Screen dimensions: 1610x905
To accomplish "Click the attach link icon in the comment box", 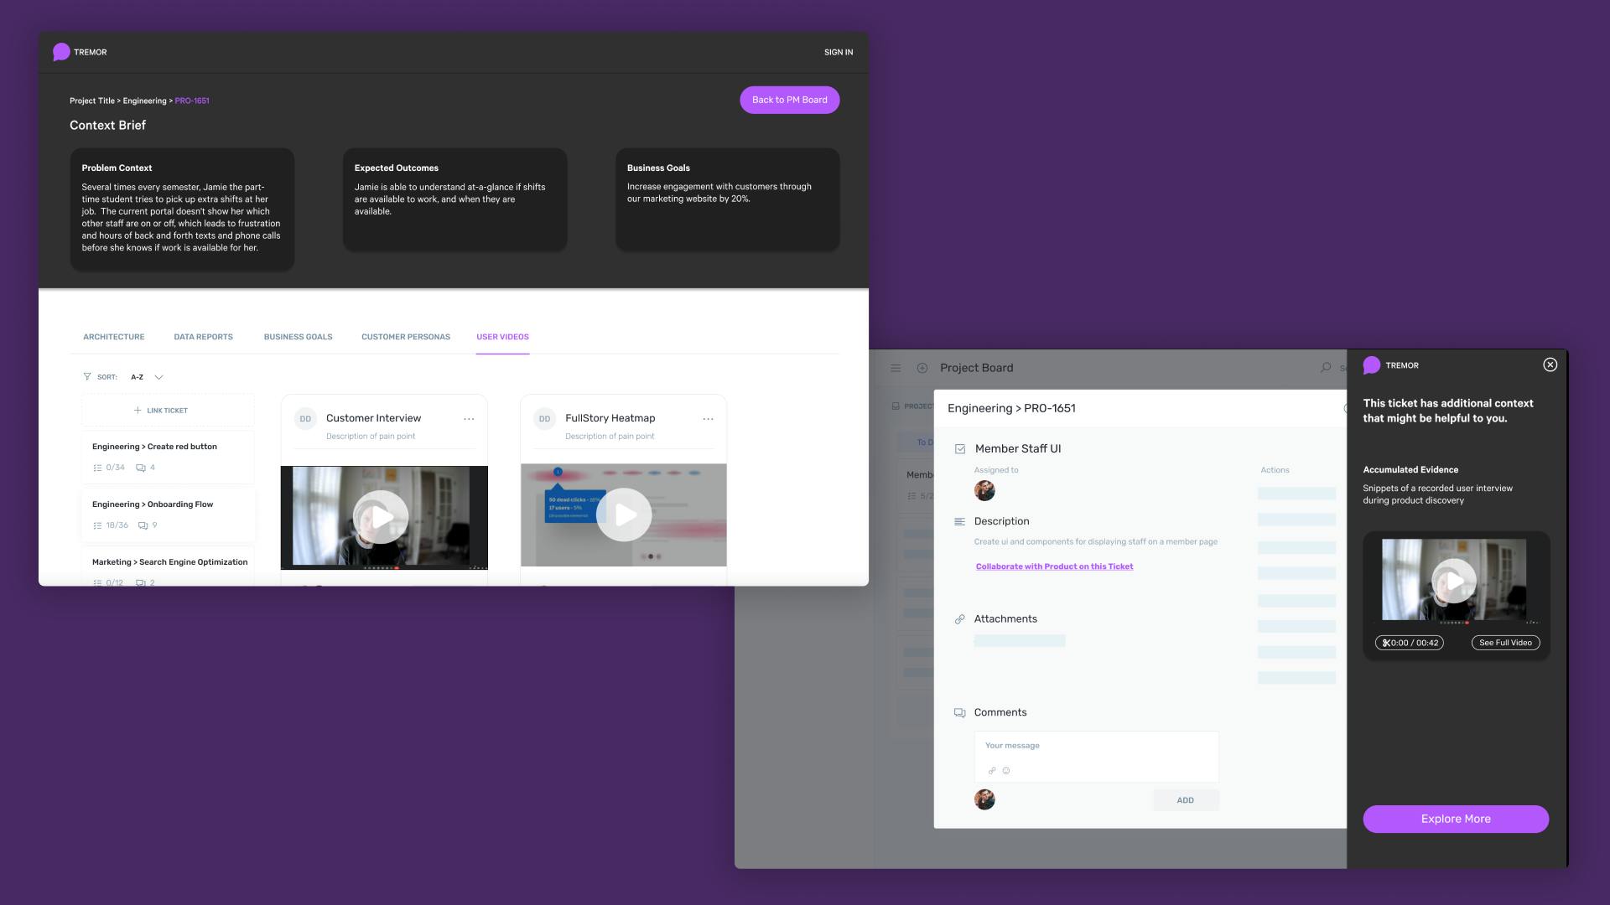I will coord(992,771).
